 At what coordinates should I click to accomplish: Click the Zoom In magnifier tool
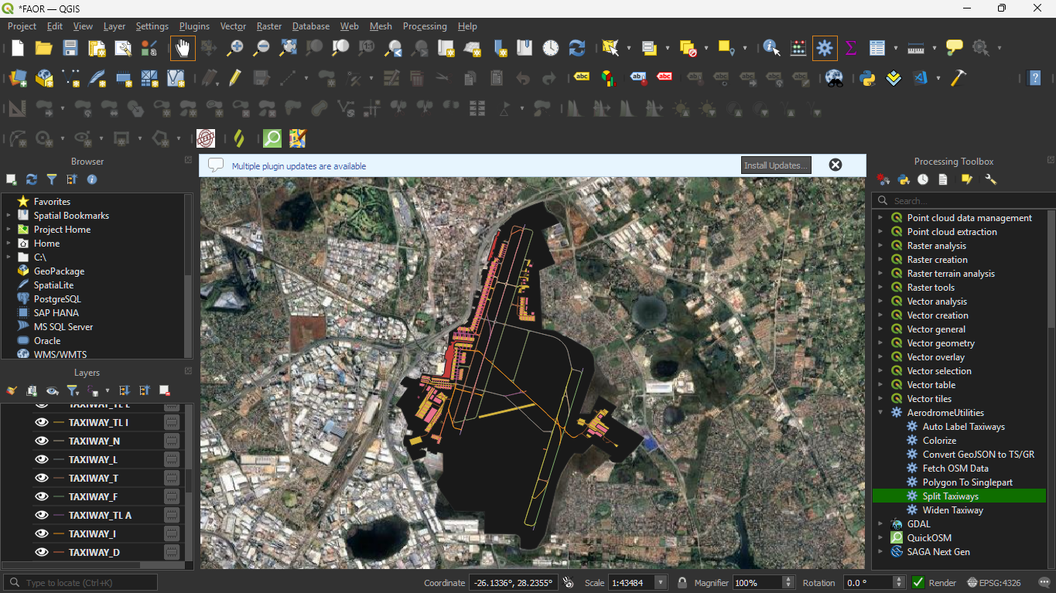[x=235, y=48]
